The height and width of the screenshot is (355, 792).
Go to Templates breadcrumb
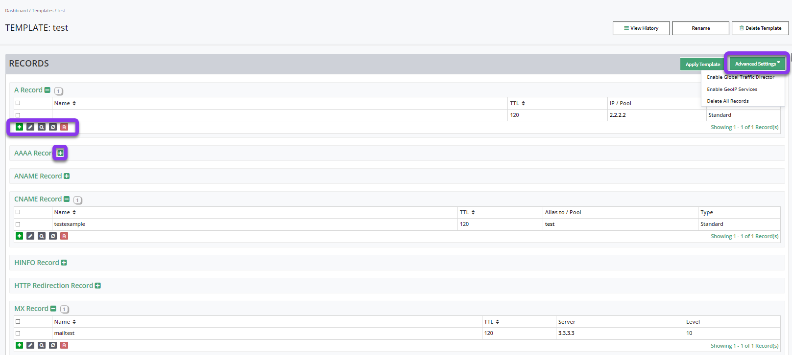[x=43, y=11]
